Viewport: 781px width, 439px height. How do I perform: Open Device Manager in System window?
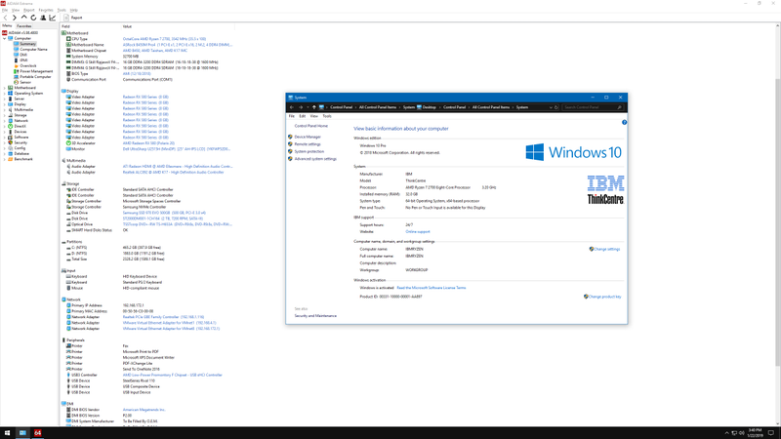308,137
